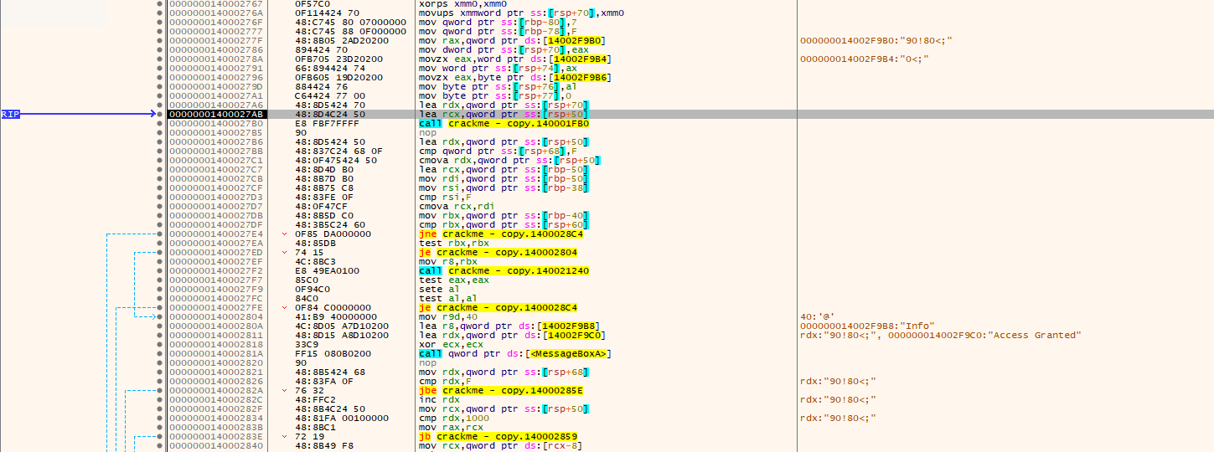
Task: Click the address 00000001400027B5 nop row
Action: point(215,132)
